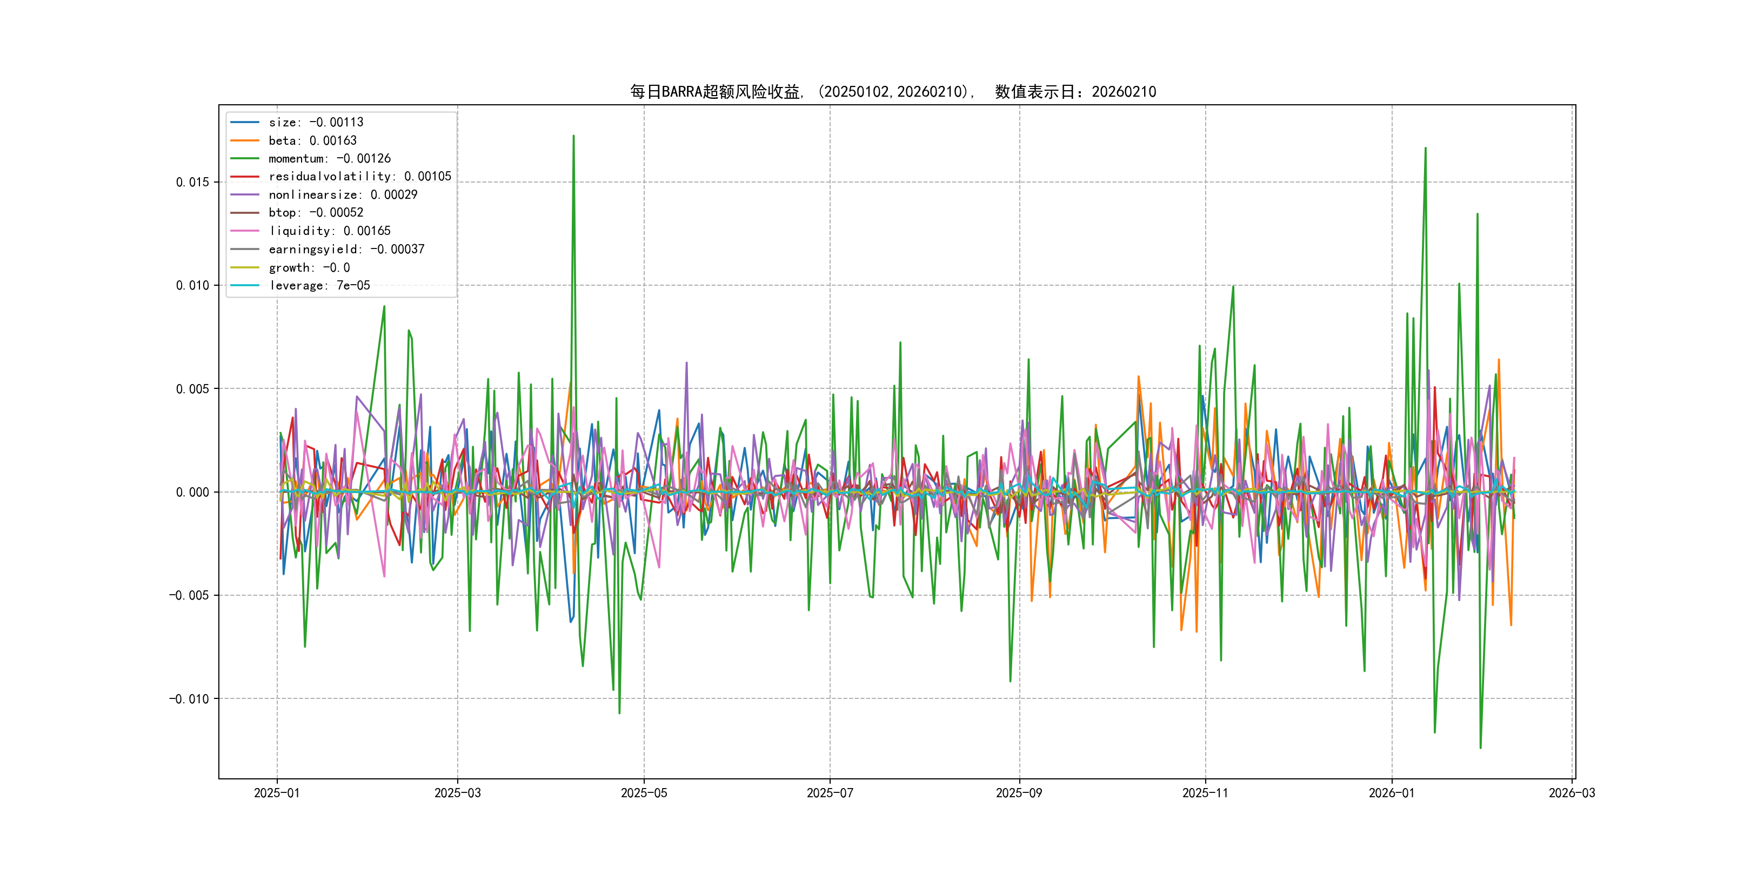Select the 'residualvolatility: 0.00105' legend label
The height and width of the screenshot is (875, 1751).
click(x=359, y=177)
